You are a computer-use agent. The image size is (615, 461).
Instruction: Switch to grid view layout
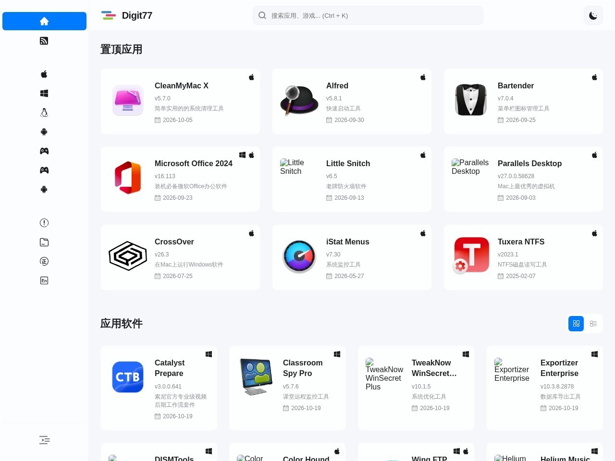coord(576,324)
